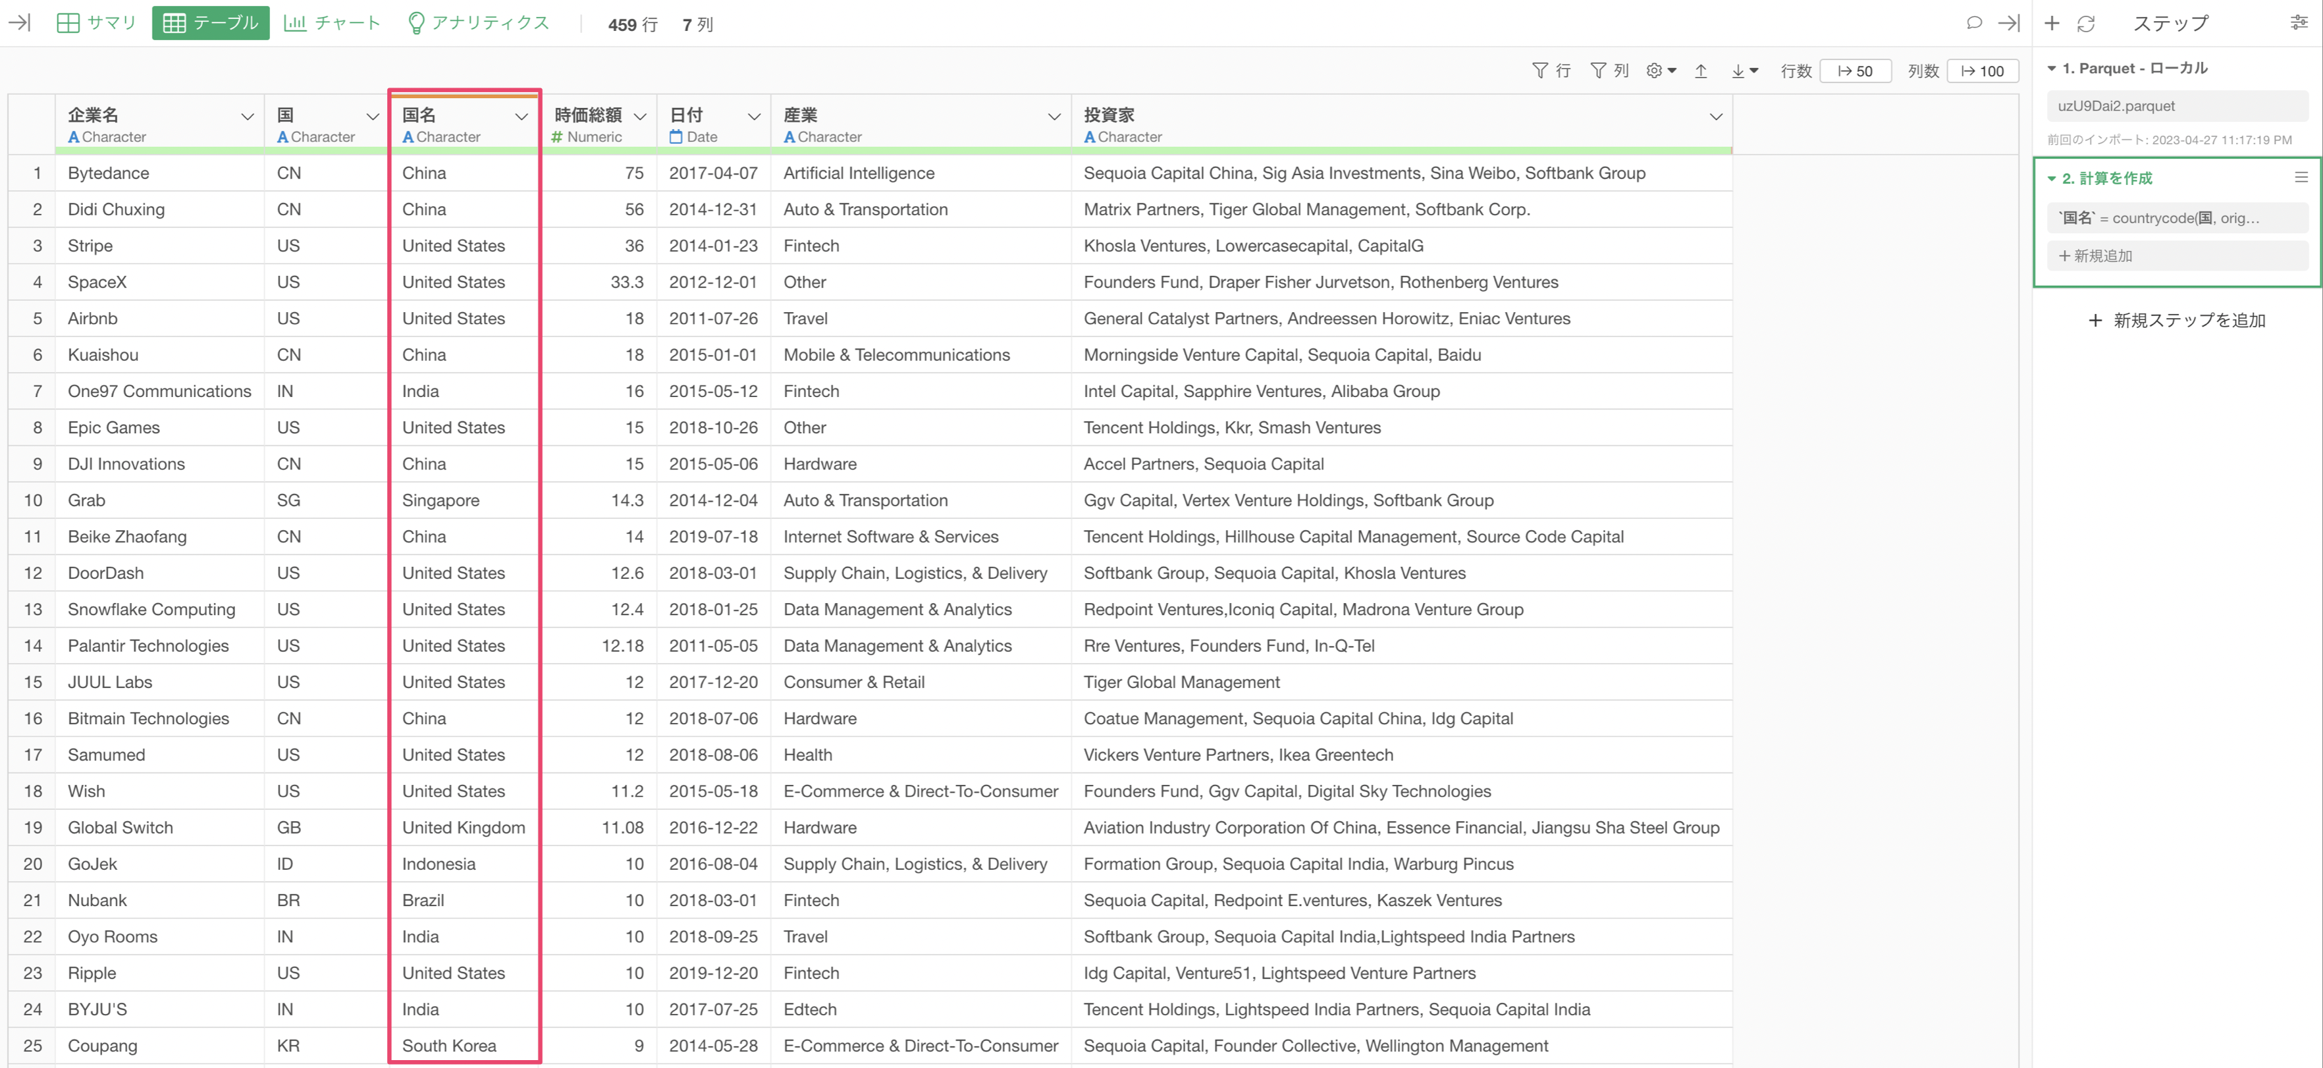
Task: Select row number 10
Action: coord(32,500)
